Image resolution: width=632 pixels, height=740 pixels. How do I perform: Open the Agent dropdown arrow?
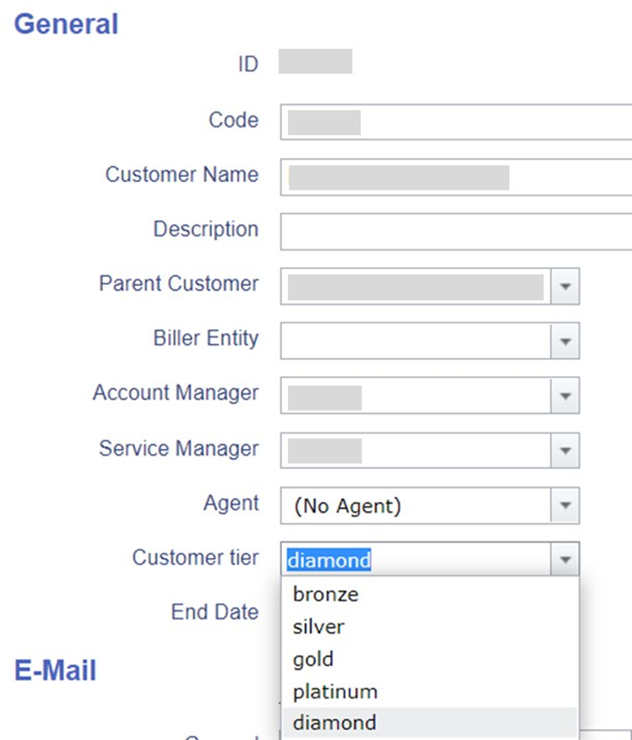[x=565, y=506]
